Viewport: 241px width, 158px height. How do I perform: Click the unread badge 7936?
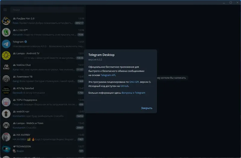[80, 35]
